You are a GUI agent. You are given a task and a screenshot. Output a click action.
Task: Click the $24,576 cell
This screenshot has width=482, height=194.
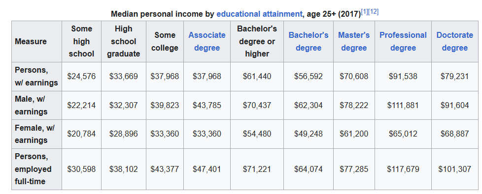[x=81, y=76]
